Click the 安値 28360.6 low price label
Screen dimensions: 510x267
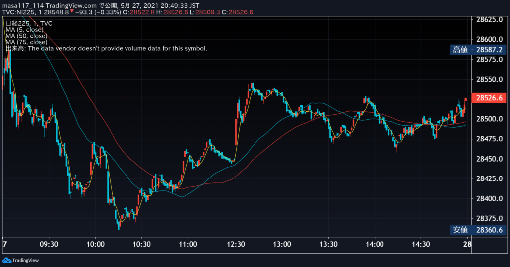478,230
